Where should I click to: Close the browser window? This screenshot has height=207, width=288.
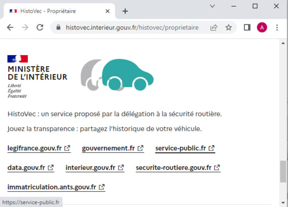pos(276,6)
